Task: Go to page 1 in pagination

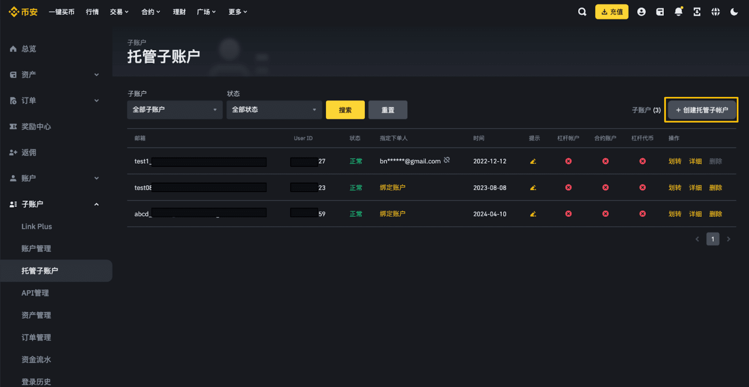Action: click(x=712, y=239)
